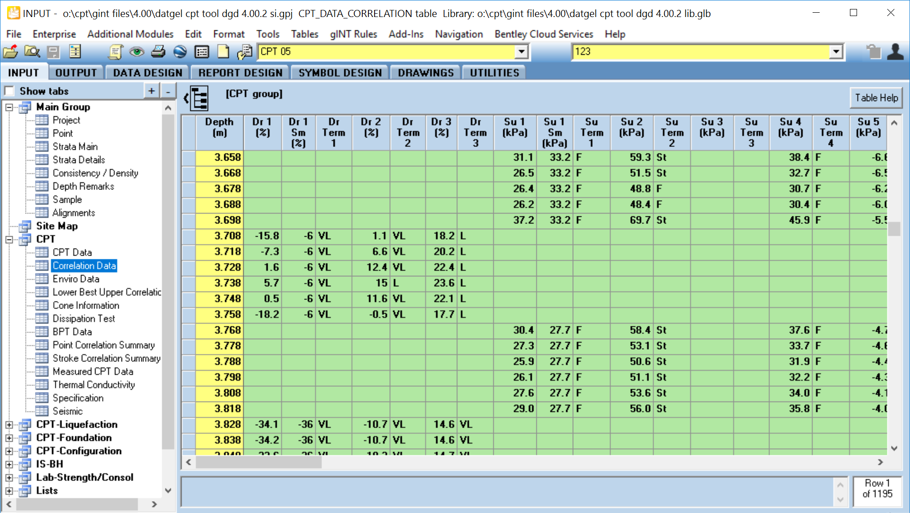
Task: Collapse the Main Group tree node
Action: [x=9, y=107]
